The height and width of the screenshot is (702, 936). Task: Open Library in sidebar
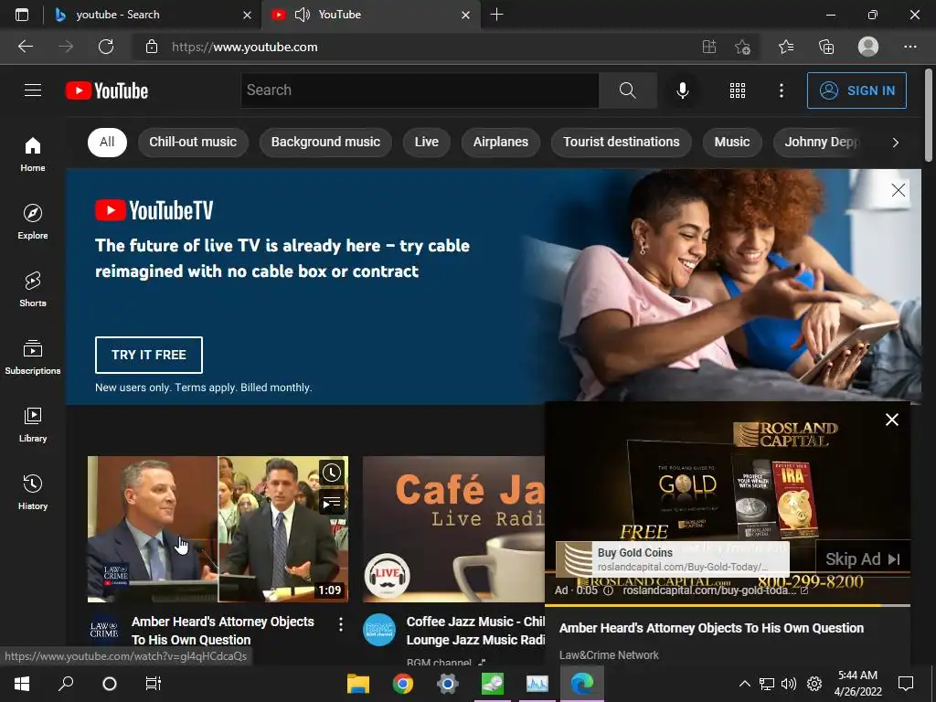(33, 424)
